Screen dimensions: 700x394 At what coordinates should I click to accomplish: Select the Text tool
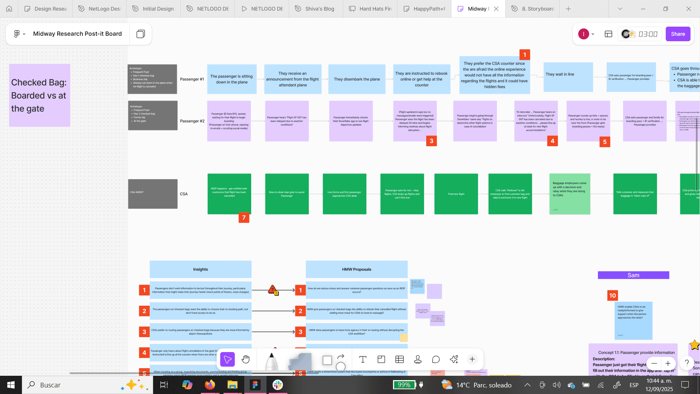[363, 360]
